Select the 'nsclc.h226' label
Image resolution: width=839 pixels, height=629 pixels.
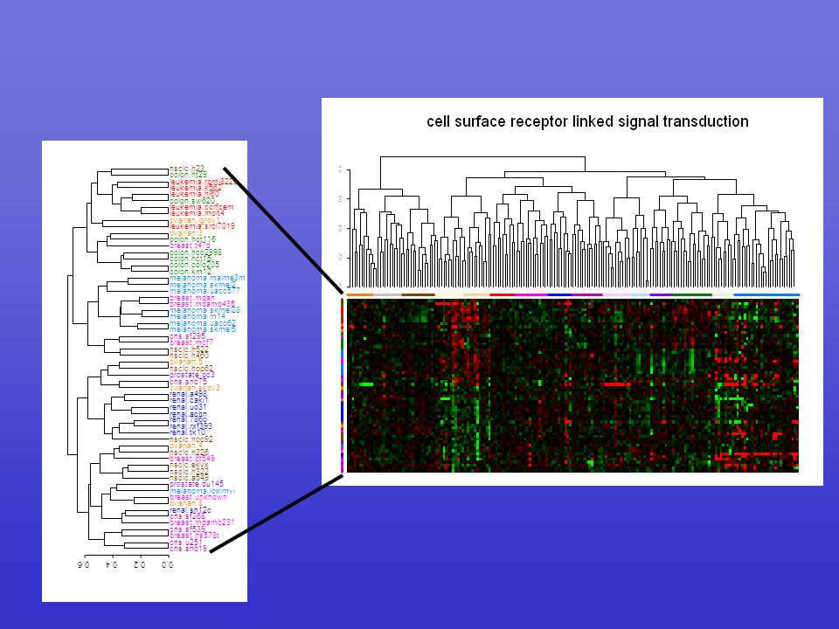point(189,453)
